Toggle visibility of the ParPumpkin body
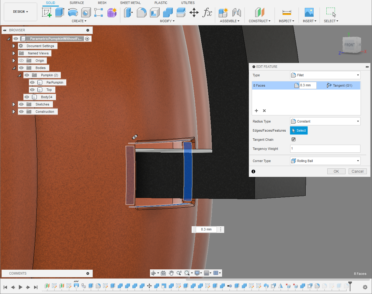The width and height of the screenshot is (372, 294). (32, 82)
